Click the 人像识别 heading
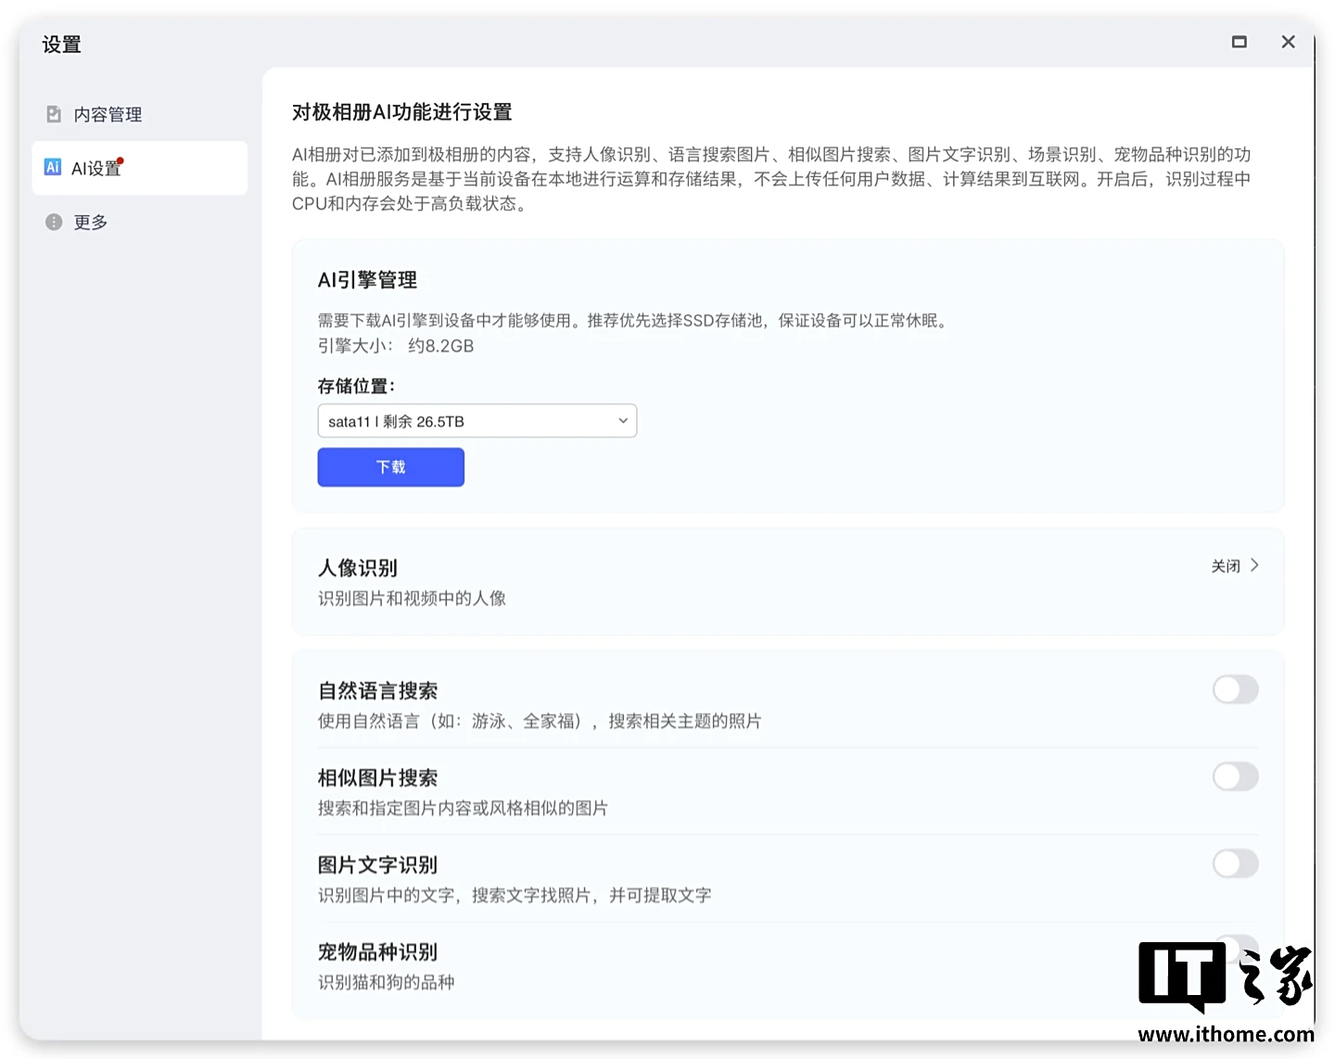 point(358,568)
